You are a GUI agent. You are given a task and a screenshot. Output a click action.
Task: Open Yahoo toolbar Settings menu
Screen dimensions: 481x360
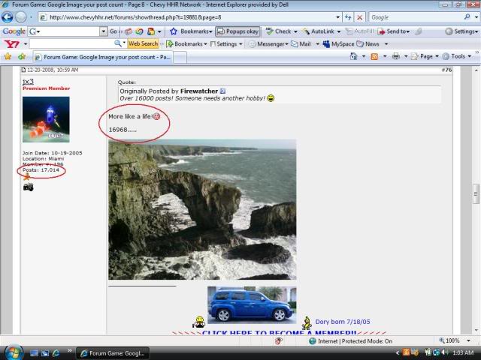pyautogui.click(x=226, y=44)
